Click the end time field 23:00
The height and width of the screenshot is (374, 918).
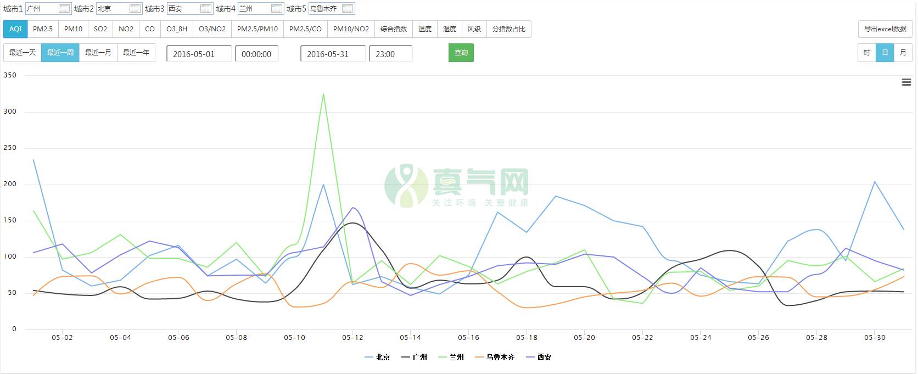(390, 54)
